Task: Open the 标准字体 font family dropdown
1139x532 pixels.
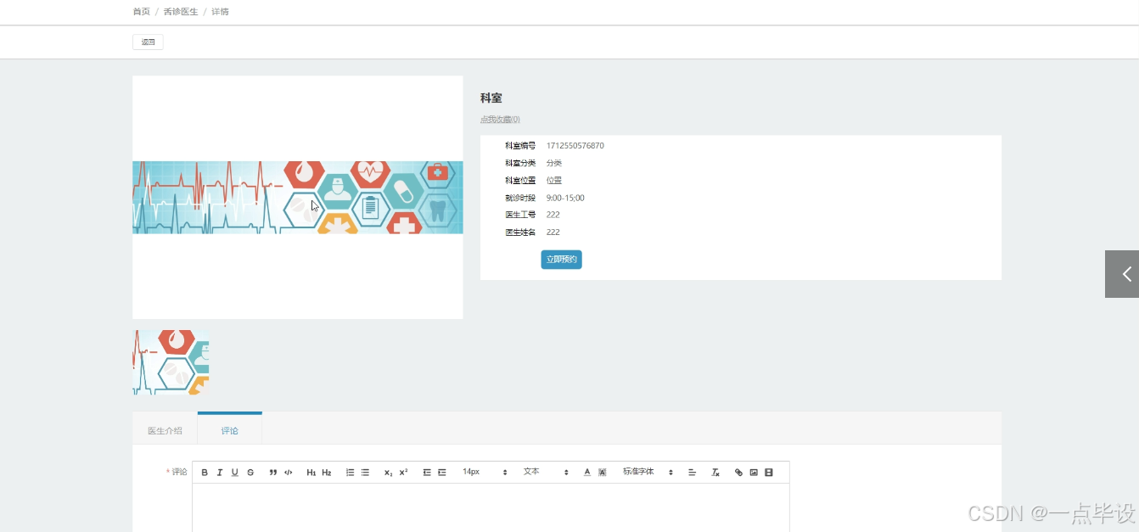Action: [x=648, y=472]
